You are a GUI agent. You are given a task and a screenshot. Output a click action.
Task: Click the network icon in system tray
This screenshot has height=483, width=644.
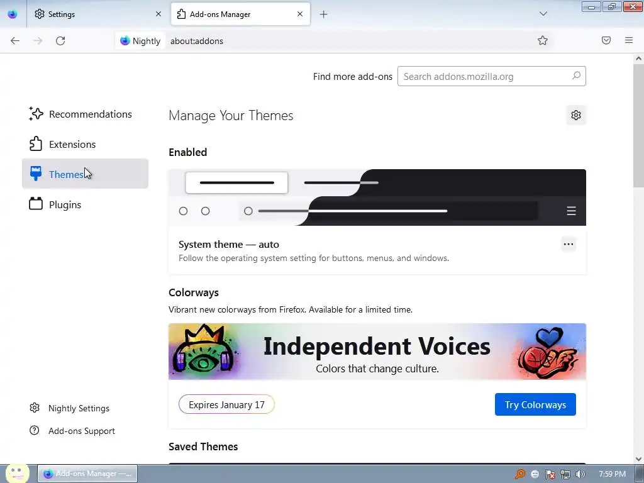(x=565, y=474)
